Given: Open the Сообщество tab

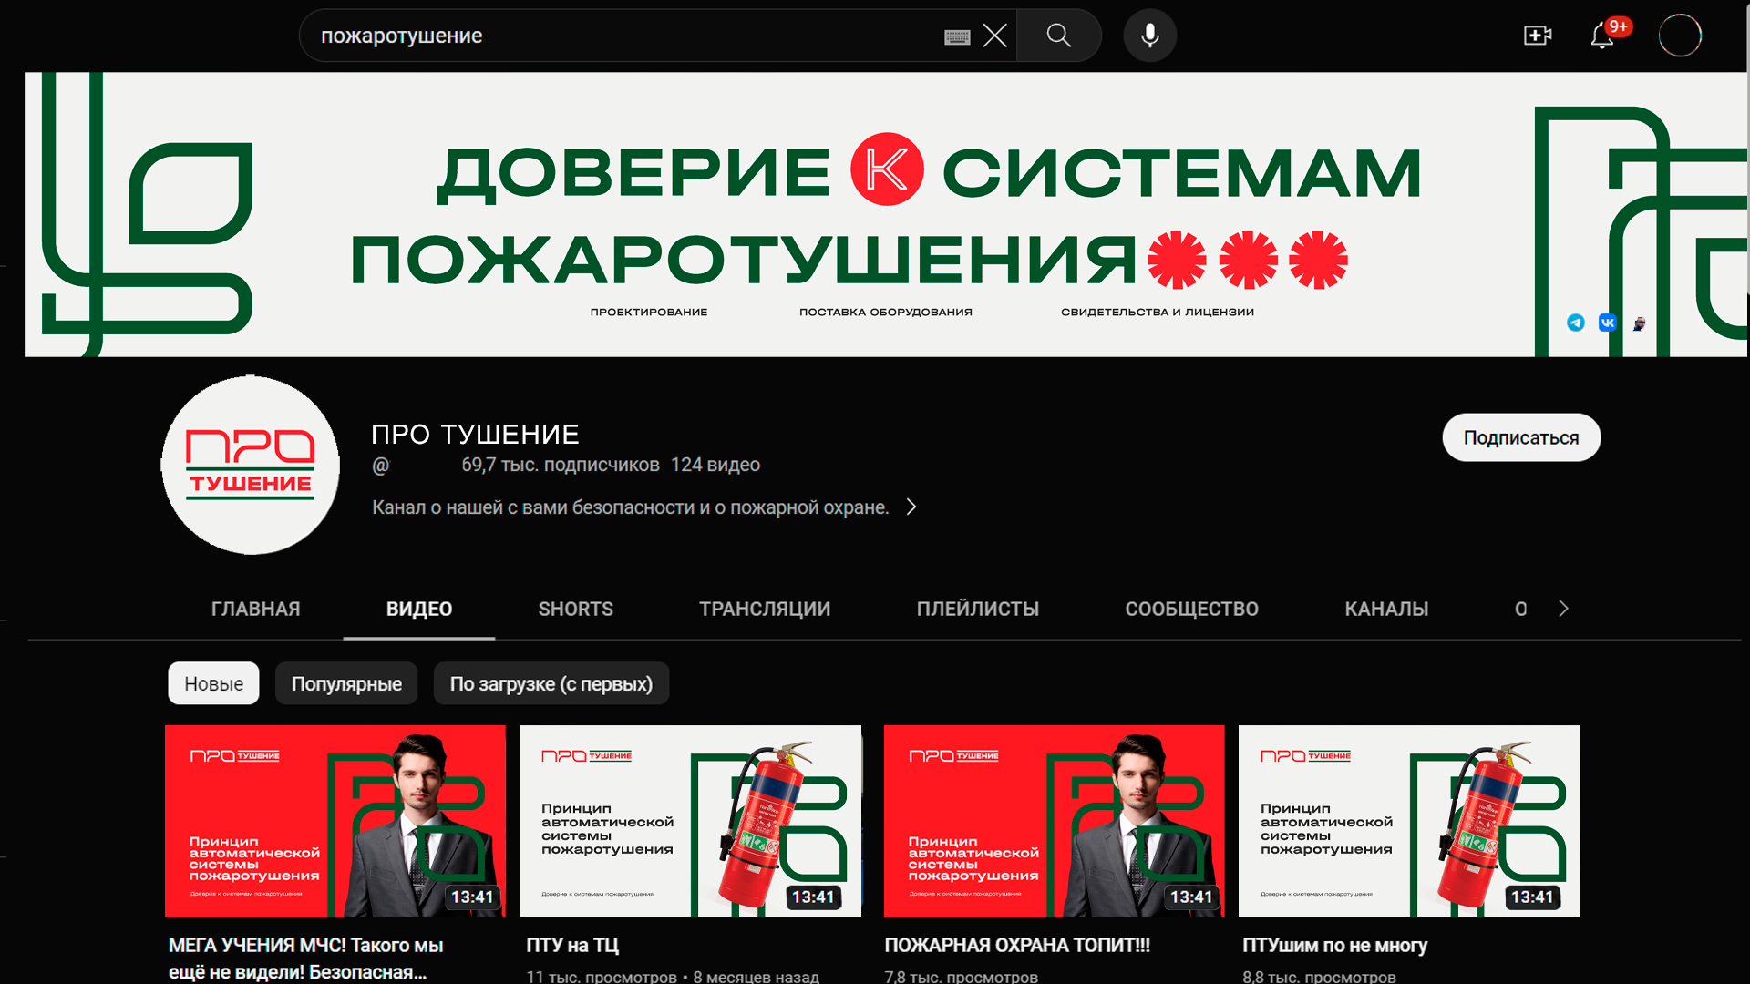Looking at the screenshot, I should 1191,609.
